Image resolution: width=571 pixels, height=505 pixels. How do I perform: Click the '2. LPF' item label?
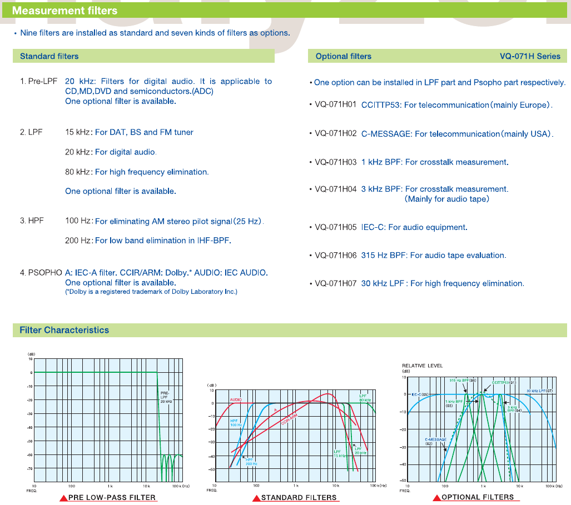[x=31, y=132]
